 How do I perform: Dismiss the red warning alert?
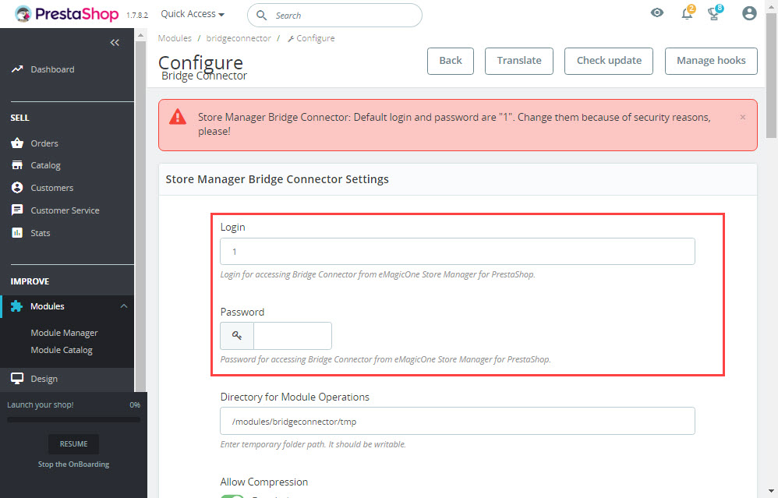click(x=743, y=117)
